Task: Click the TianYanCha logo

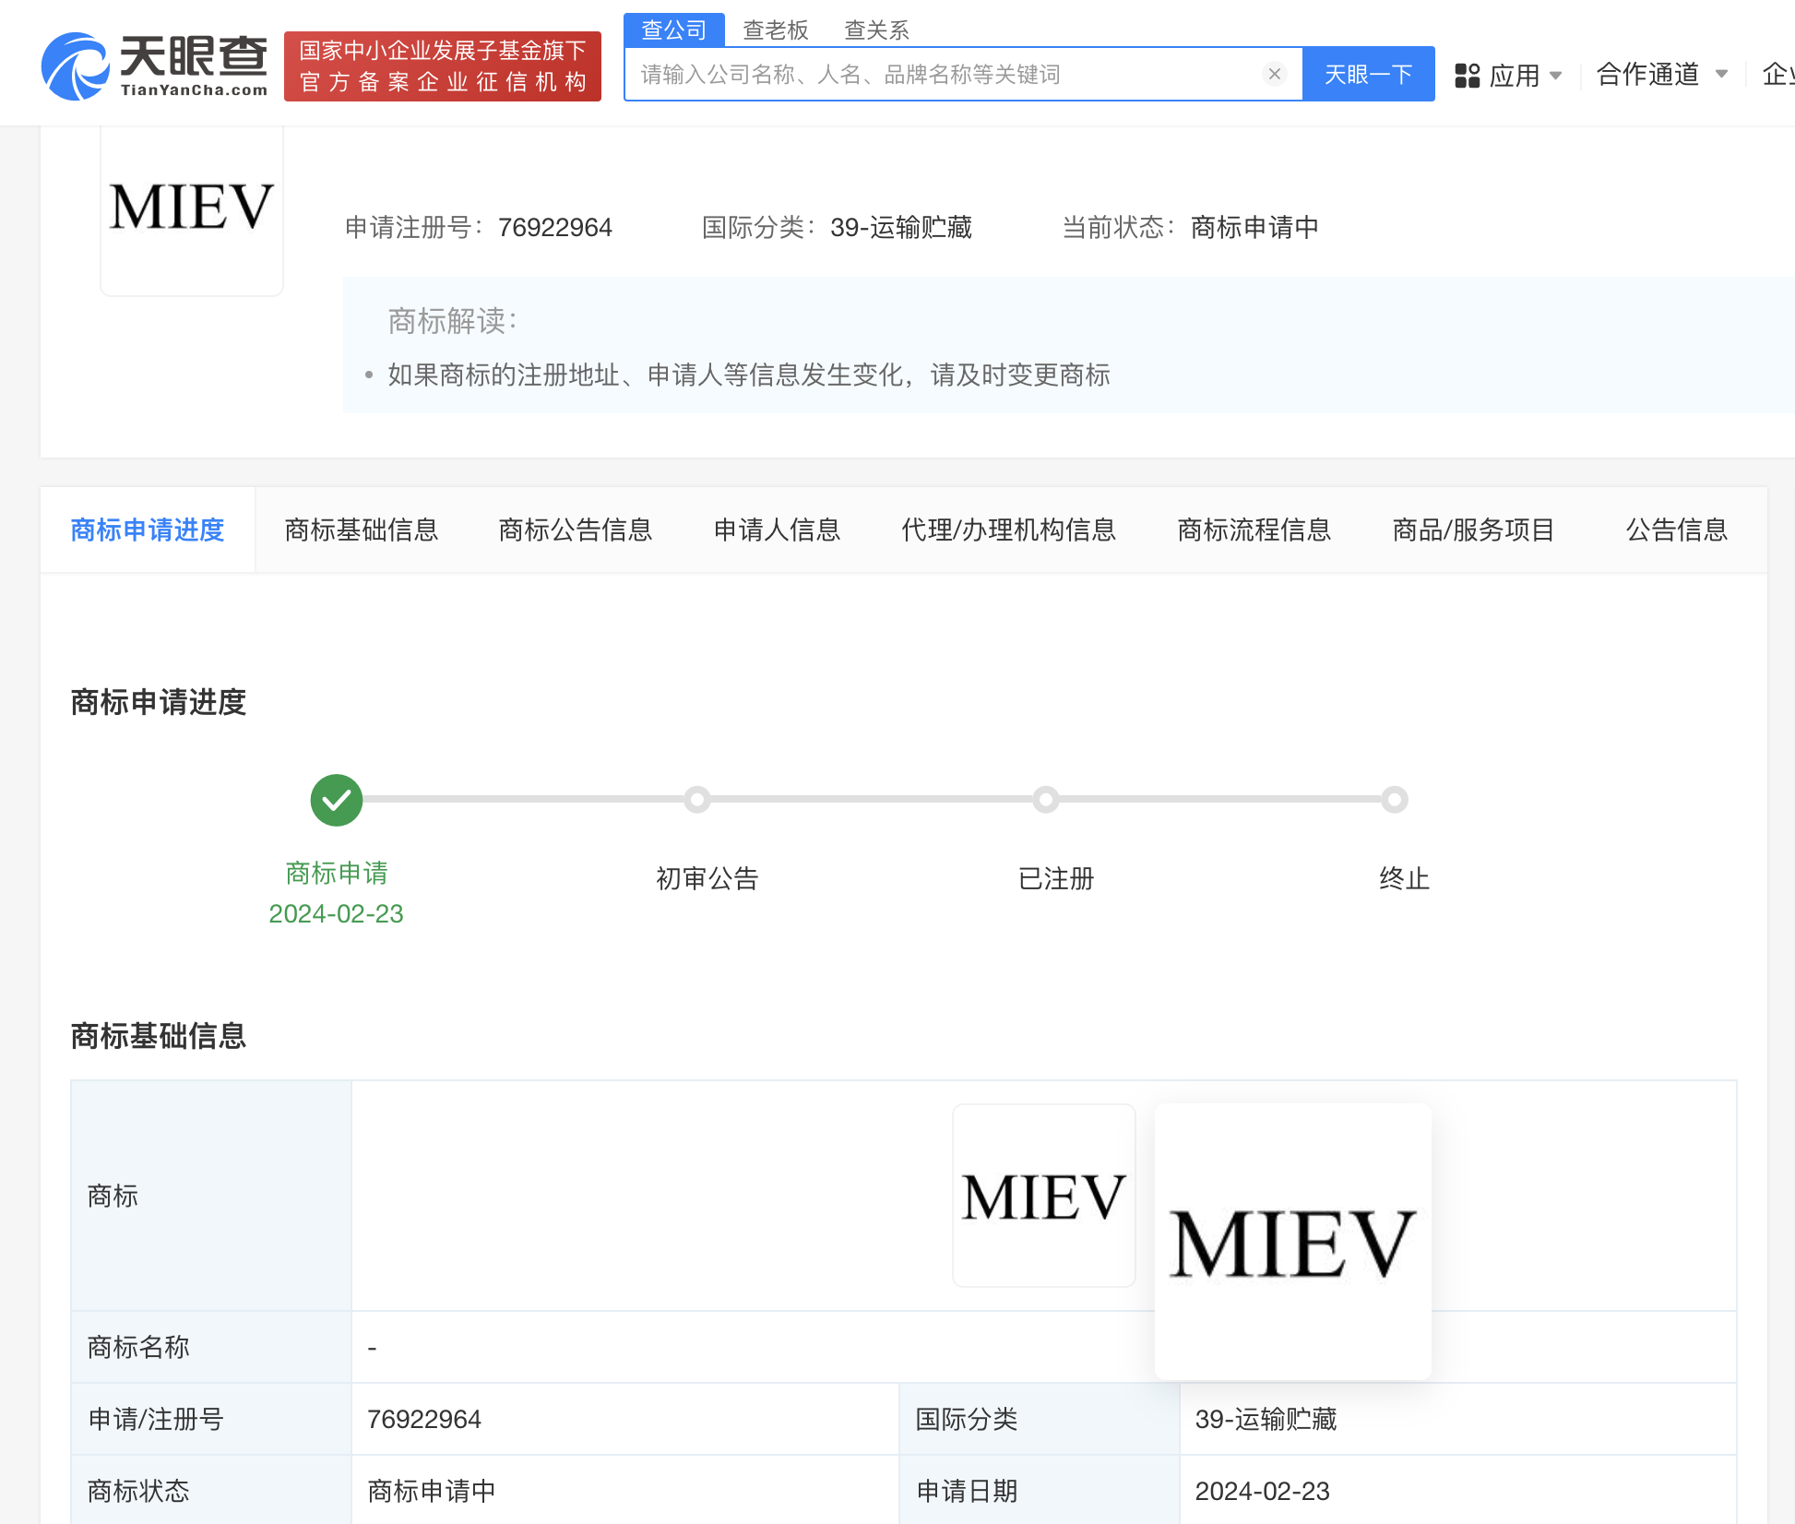Action: [154, 66]
